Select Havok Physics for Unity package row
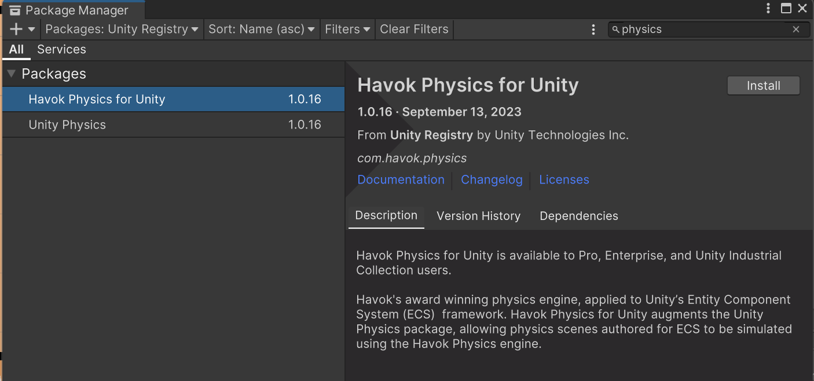Screen dimensions: 814x381 [x=174, y=99]
